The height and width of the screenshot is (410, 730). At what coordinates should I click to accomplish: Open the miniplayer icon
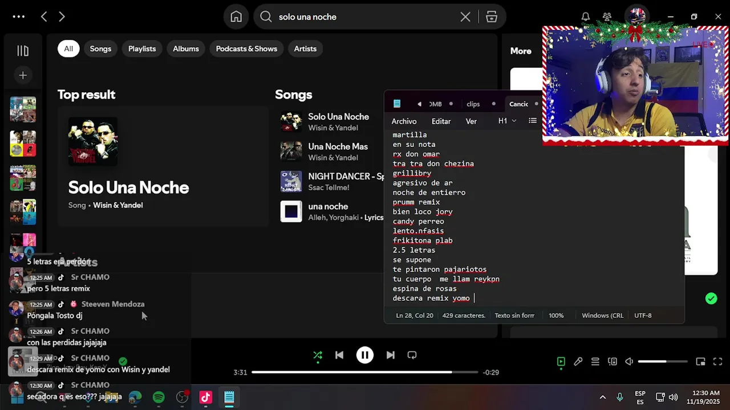pyautogui.click(x=701, y=362)
